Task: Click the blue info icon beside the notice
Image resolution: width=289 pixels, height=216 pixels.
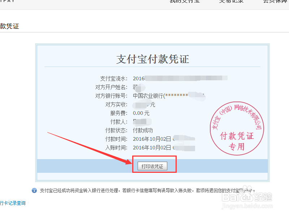Action: point(34,190)
